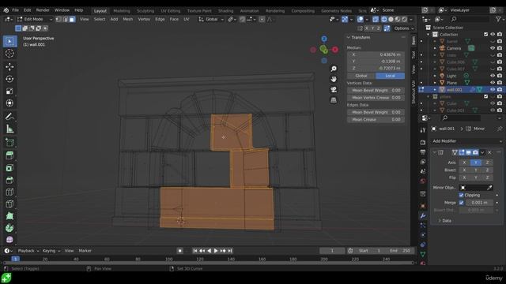
Task: Hide the Camera object in outliner
Action: click(493, 48)
